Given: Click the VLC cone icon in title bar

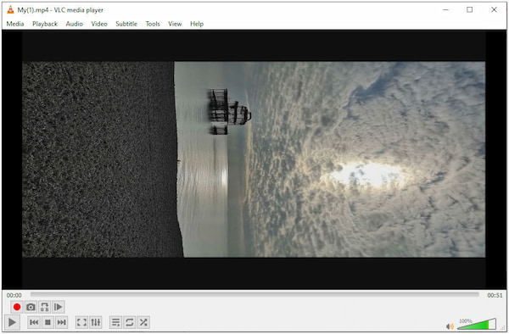Looking at the screenshot, I should click(10, 9).
